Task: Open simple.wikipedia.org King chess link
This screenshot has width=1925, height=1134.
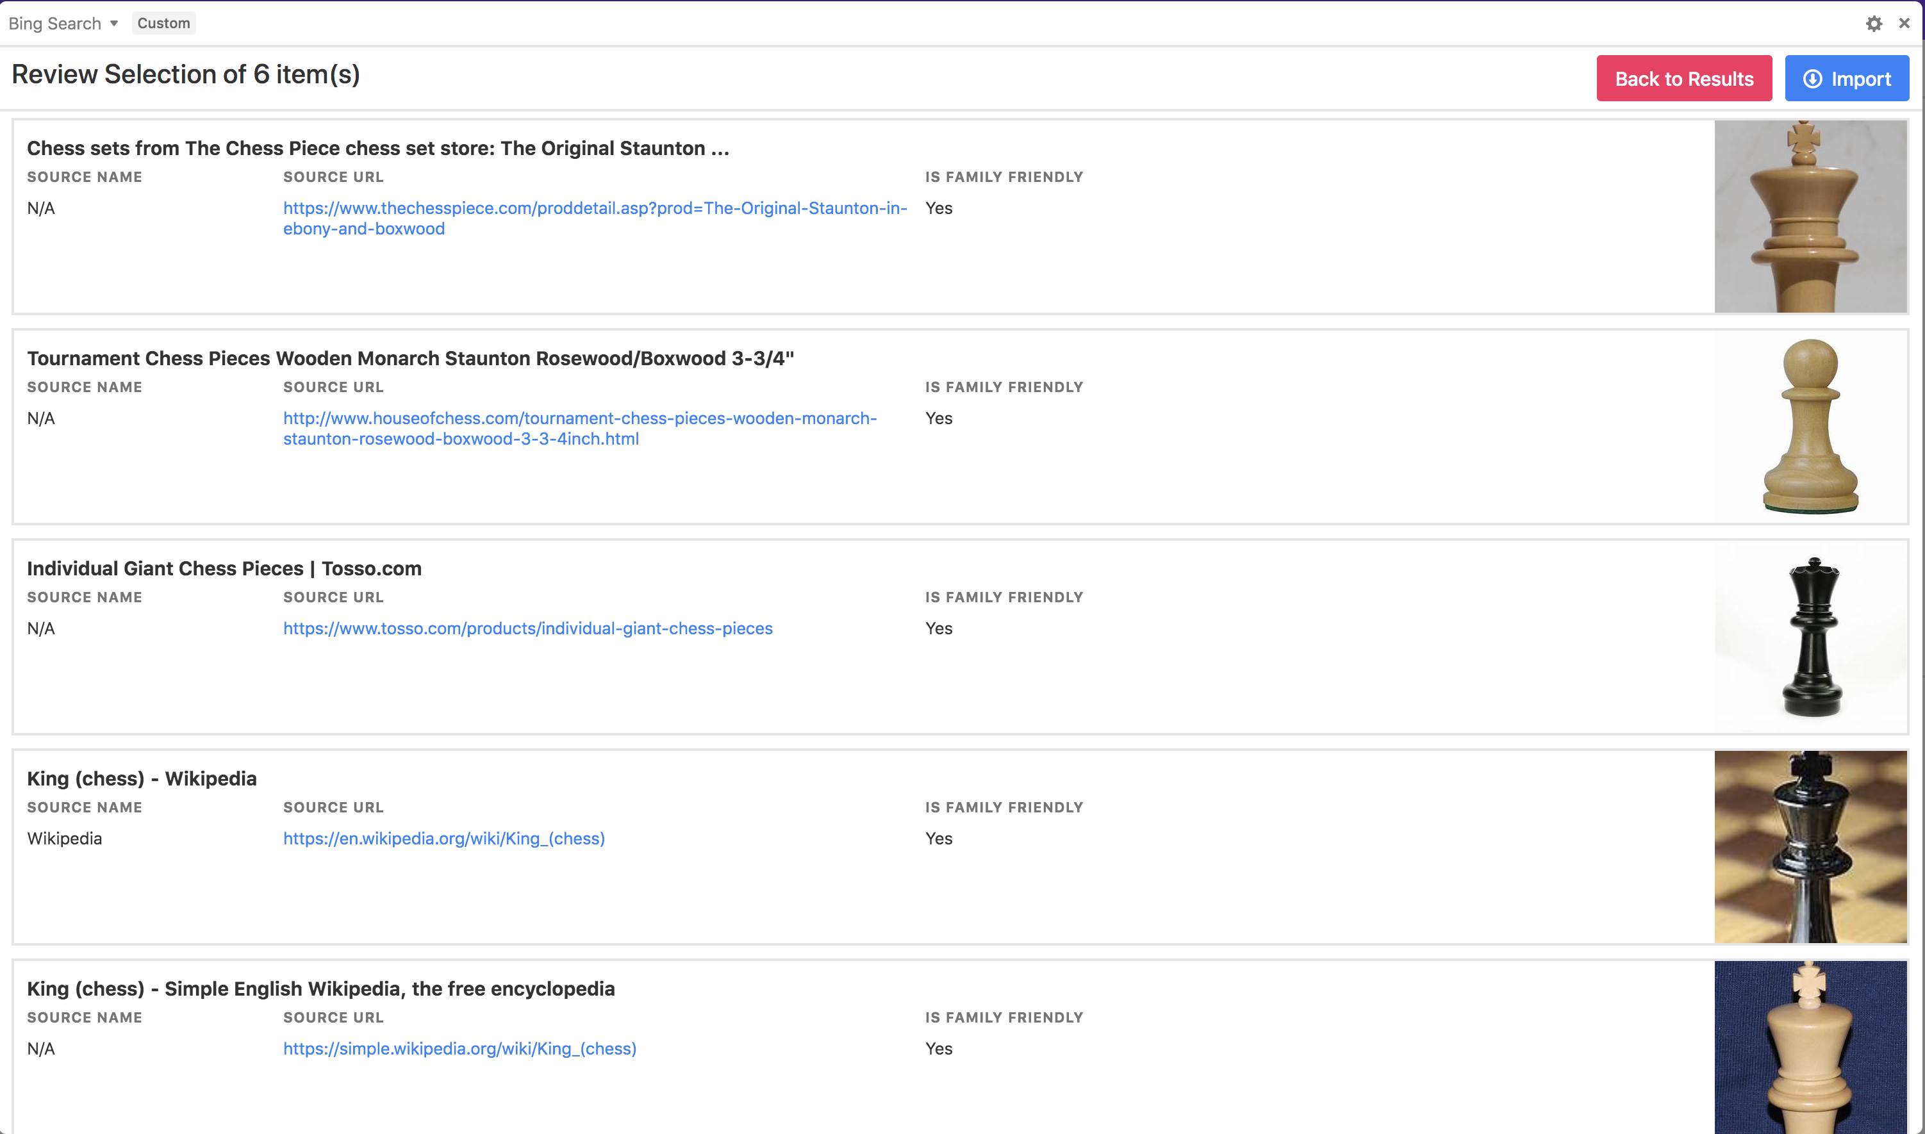Action: coord(459,1048)
